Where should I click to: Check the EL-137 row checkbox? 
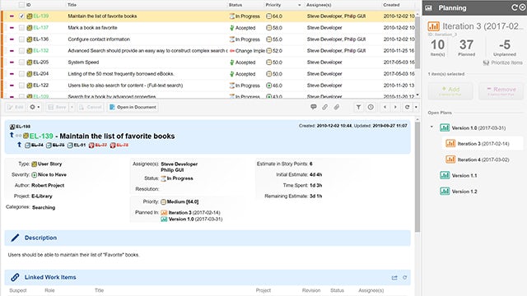(x=21, y=27)
